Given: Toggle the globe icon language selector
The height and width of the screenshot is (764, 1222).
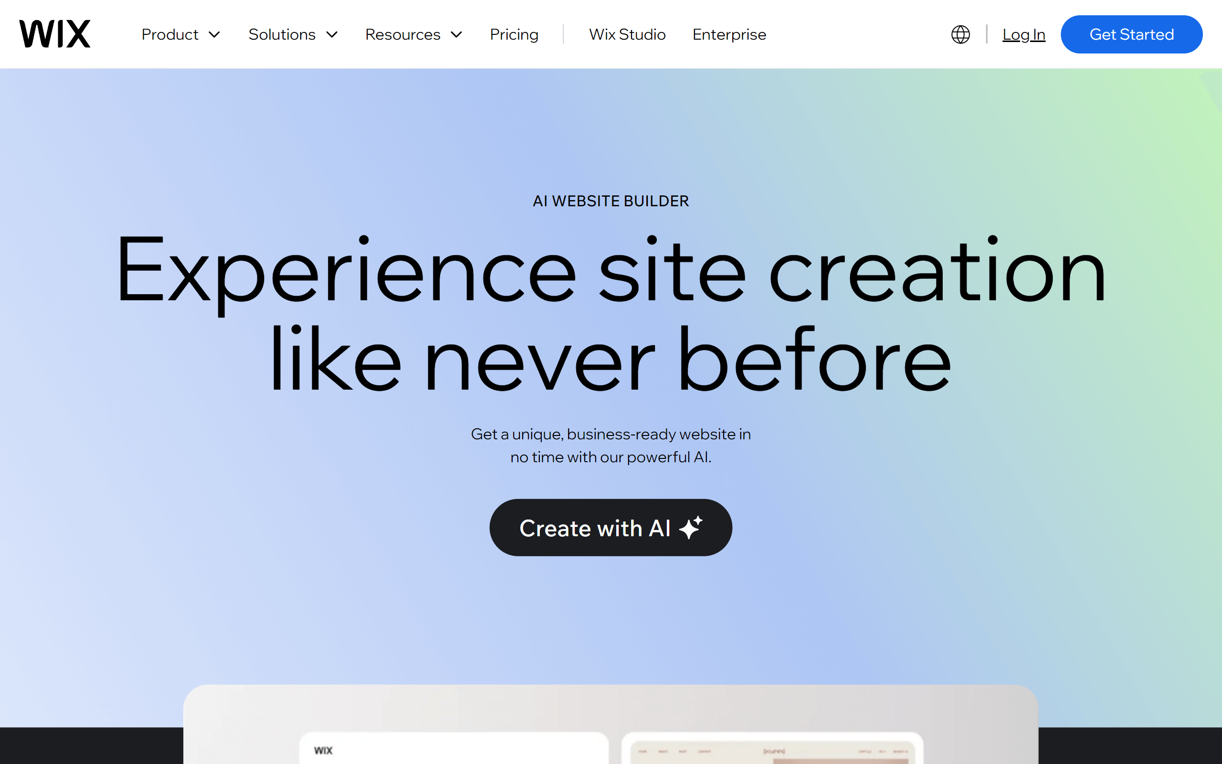Looking at the screenshot, I should 961,34.
